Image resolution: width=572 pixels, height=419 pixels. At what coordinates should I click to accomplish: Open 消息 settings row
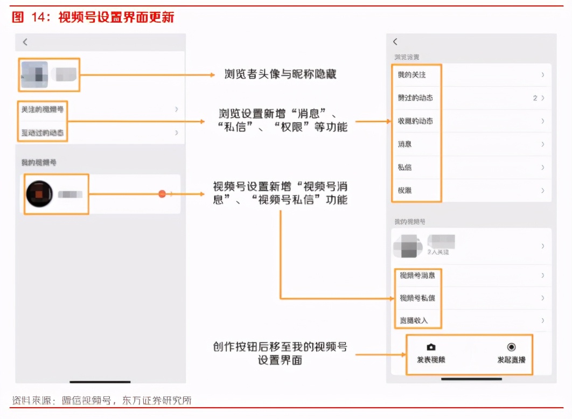[471, 144]
